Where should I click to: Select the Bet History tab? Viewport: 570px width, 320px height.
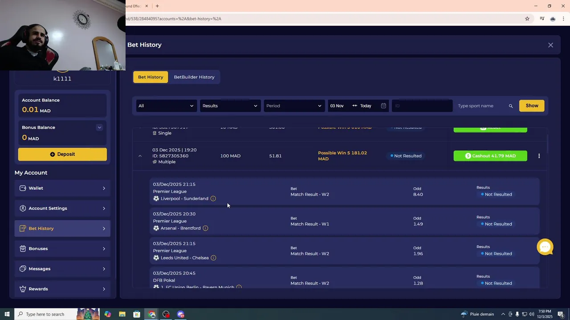[x=151, y=77]
